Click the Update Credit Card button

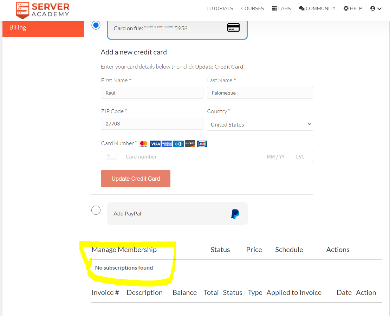click(x=136, y=179)
